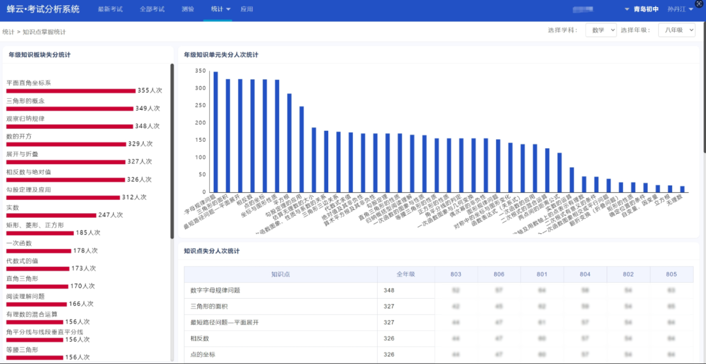Click 326 in the 点的坐标 row
Viewport: 706px width, 364px height.
[x=389, y=355]
